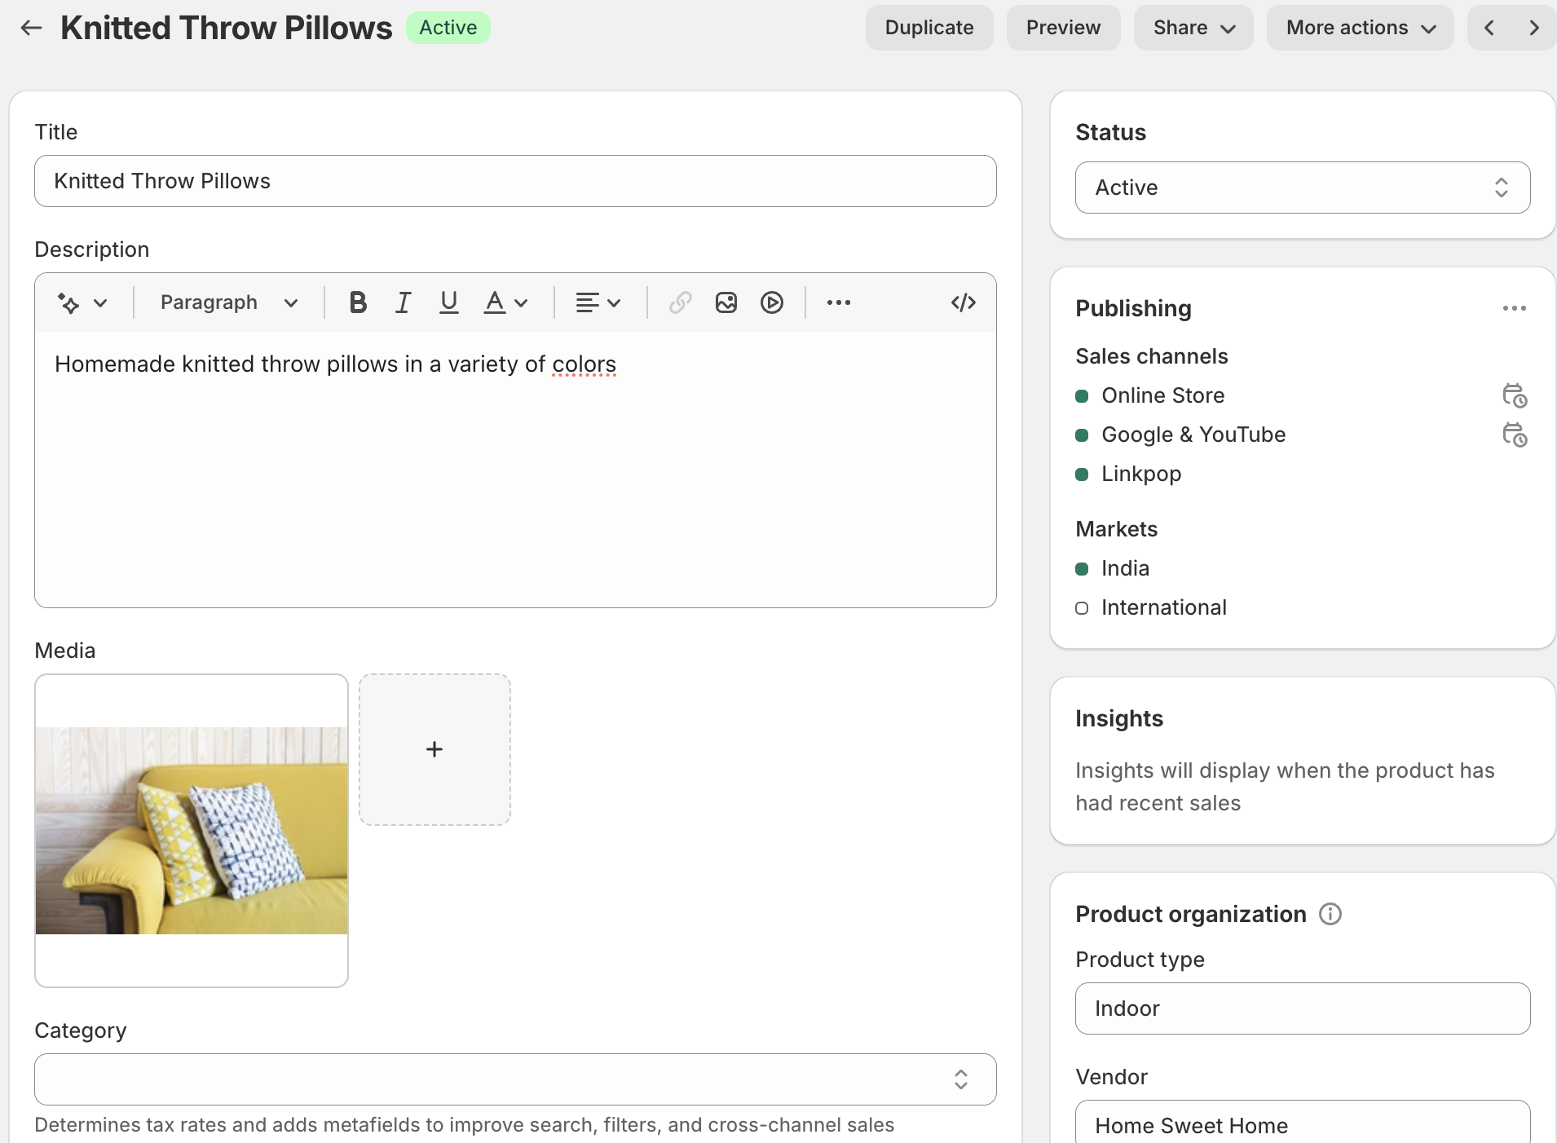Open the text alignment options
1557x1143 pixels.
click(598, 302)
